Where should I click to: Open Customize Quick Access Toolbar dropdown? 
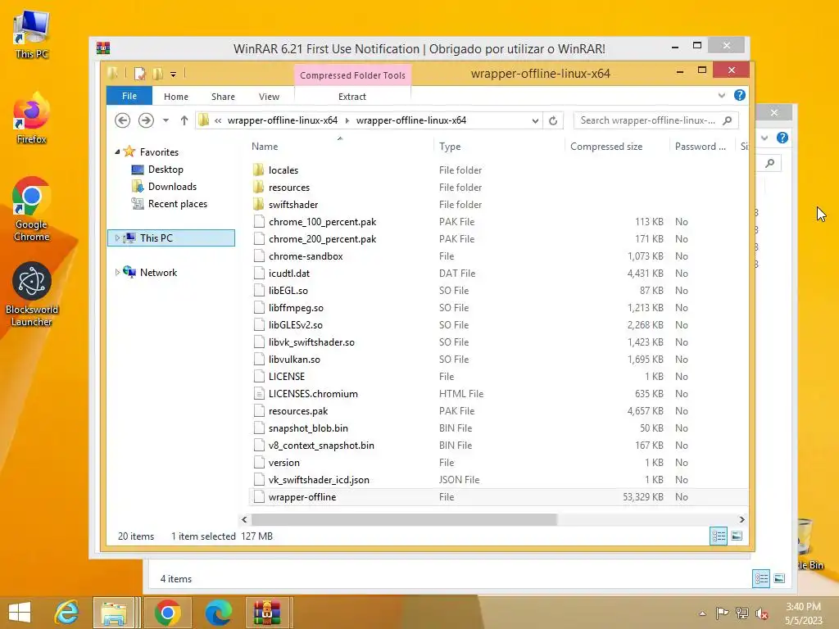(x=174, y=75)
